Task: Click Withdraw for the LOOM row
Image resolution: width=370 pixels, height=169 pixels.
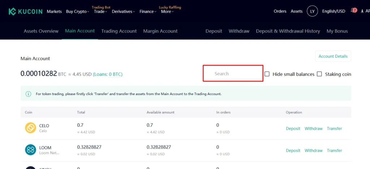Action: (314, 150)
